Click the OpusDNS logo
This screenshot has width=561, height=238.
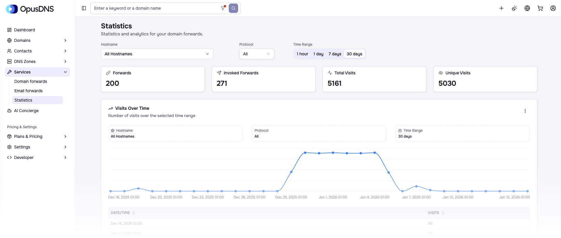tap(30, 9)
